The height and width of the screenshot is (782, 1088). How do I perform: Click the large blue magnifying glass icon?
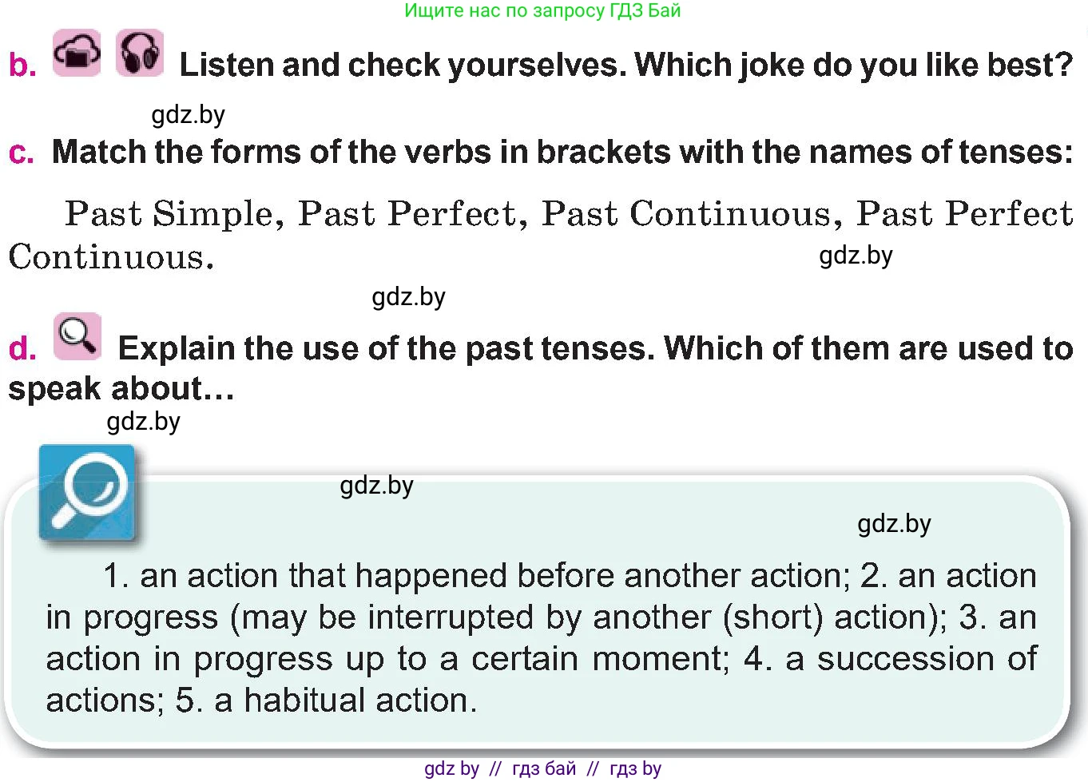pyautogui.click(x=87, y=493)
